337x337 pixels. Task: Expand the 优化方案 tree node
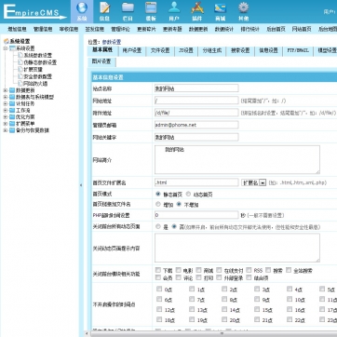click(6, 117)
